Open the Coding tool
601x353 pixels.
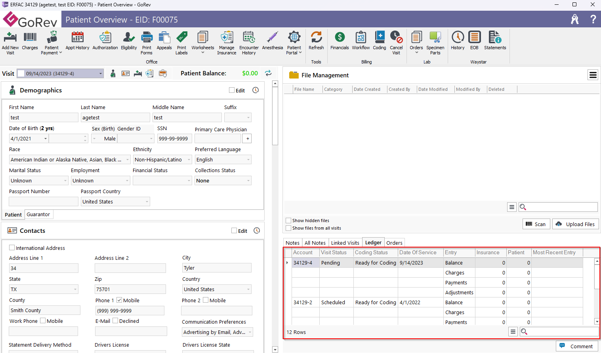(380, 40)
